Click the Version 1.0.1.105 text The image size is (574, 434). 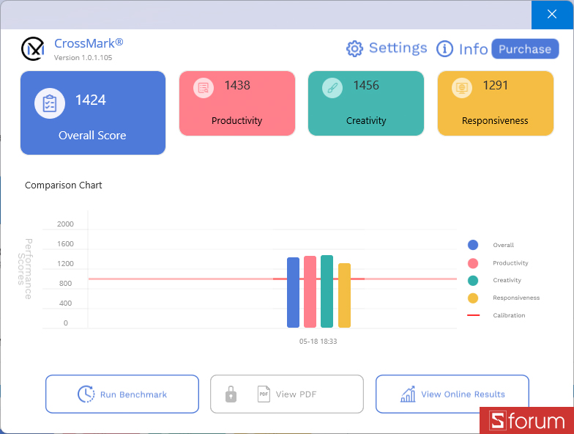coord(83,57)
